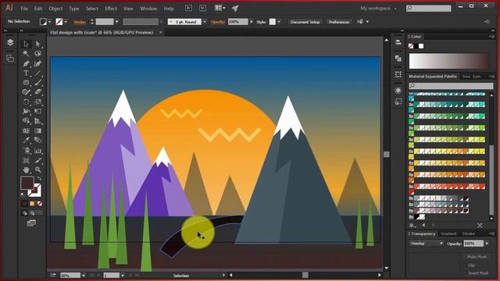
Task: Click the Document Setup button
Action: 305,22
